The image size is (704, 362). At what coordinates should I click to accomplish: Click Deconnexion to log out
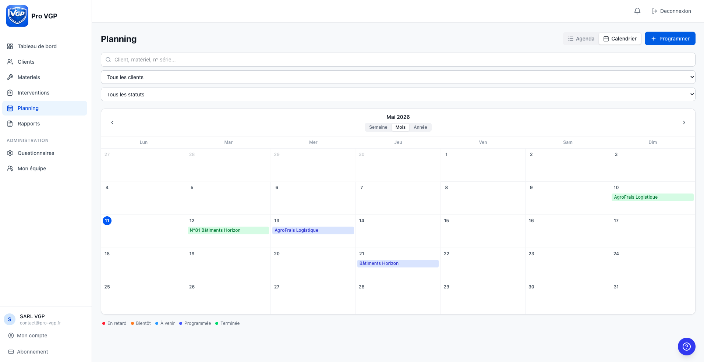671,11
